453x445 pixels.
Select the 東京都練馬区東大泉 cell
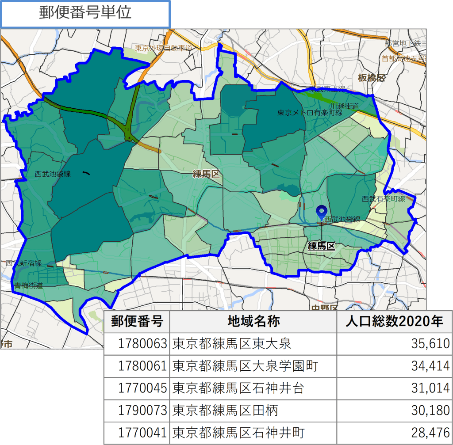(253, 344)
